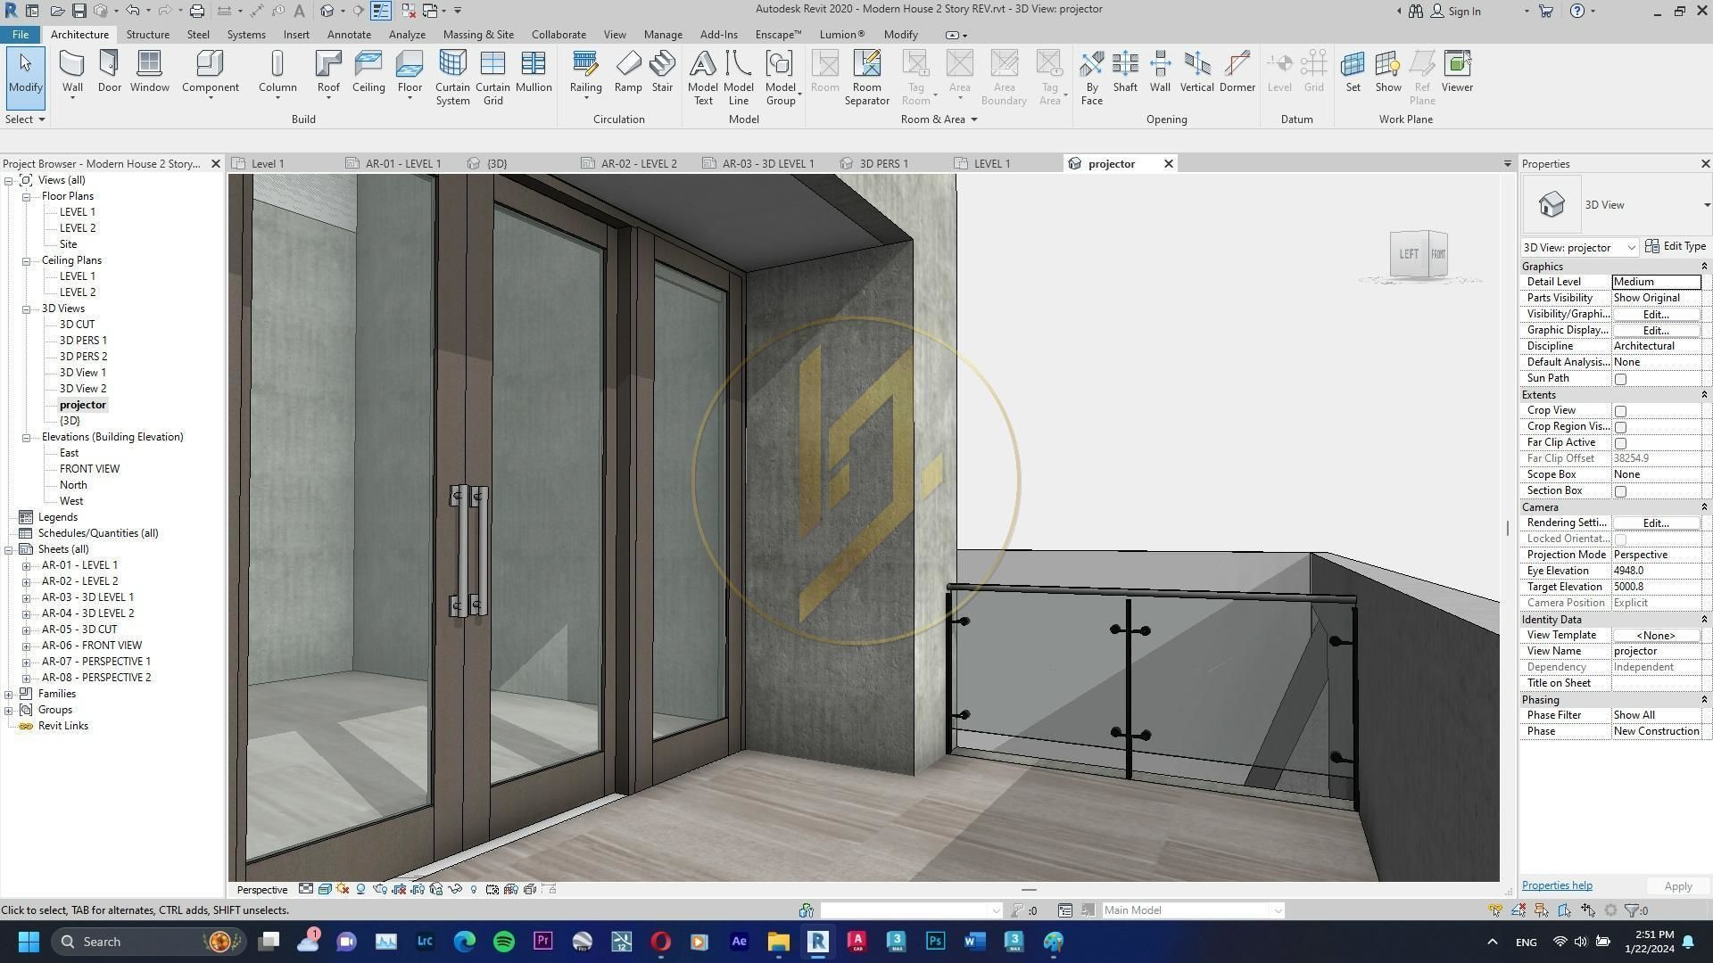The height and width of the screenshot is (963, 1713).
Task: Select FRONT VIEW elevation in browser
Action: (x=89, y=469)
